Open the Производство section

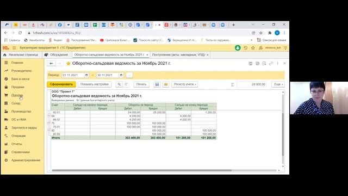pos(21,112)
